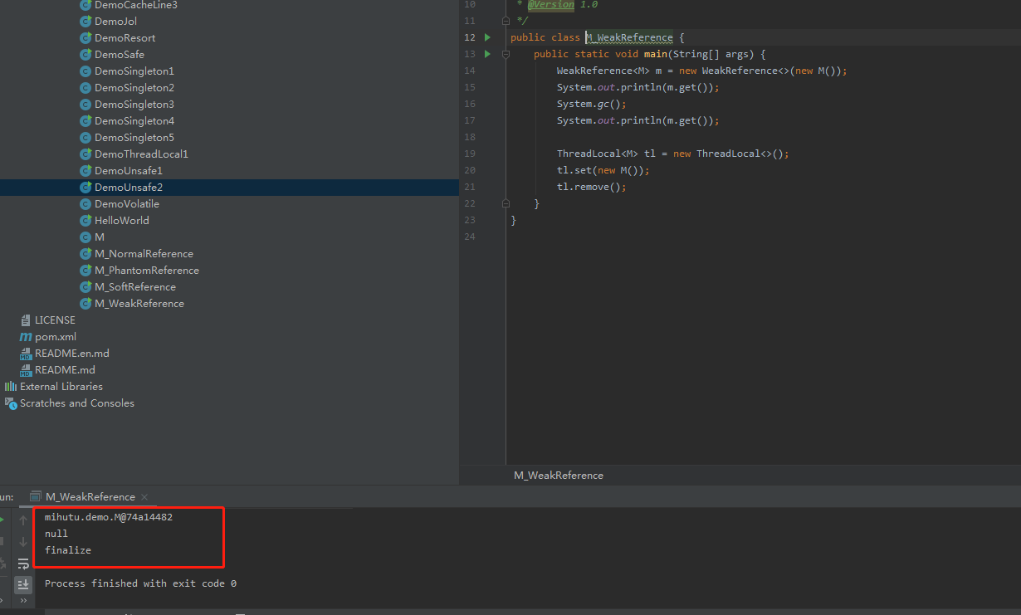Click the highlighted DemoUnsafe2 row
Image resolution: width=1021 pixels, height=615 pixels.
tap(229, 187)
